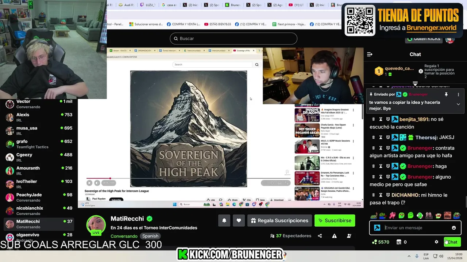Switch to the '(11) LIT' YouTube tab

297,5
